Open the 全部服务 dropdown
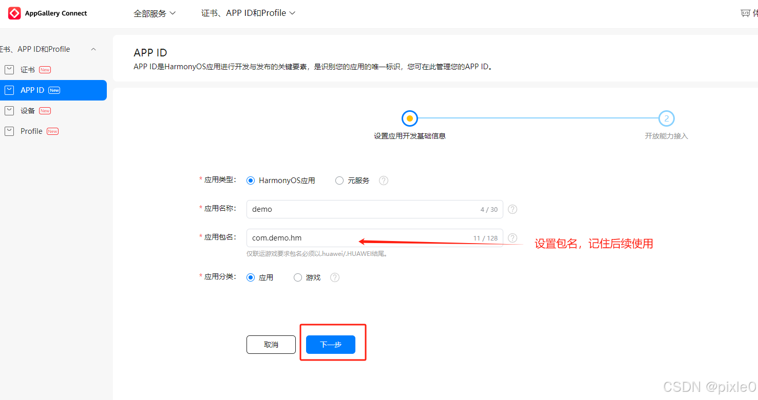 click(x=155, y=13)
